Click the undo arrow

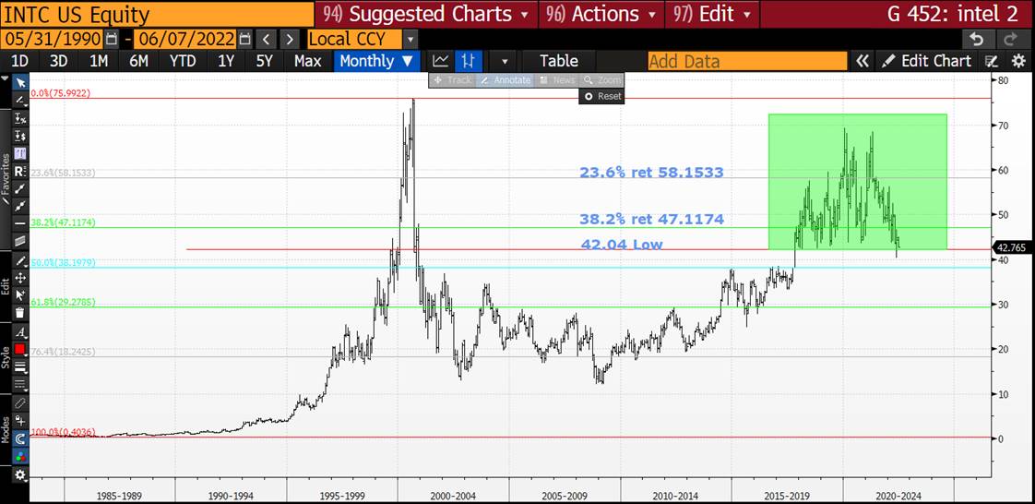tap(978, 39)
